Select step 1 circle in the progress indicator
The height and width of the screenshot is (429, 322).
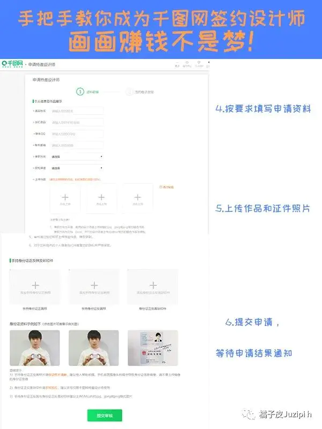[x=80, y=92]
